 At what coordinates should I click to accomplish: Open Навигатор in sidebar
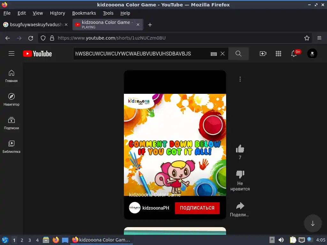tap(11, 100)
